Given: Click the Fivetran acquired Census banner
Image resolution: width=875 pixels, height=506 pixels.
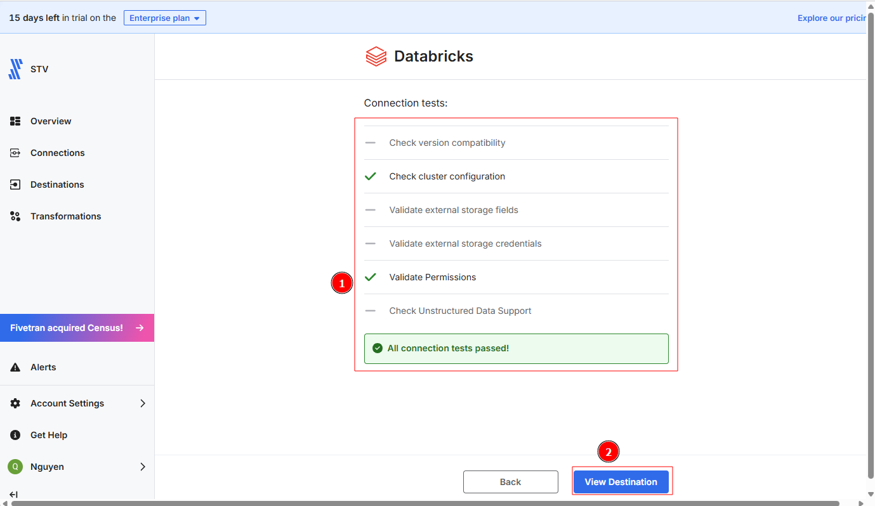Looking at the screenshot, I should 77,328.
